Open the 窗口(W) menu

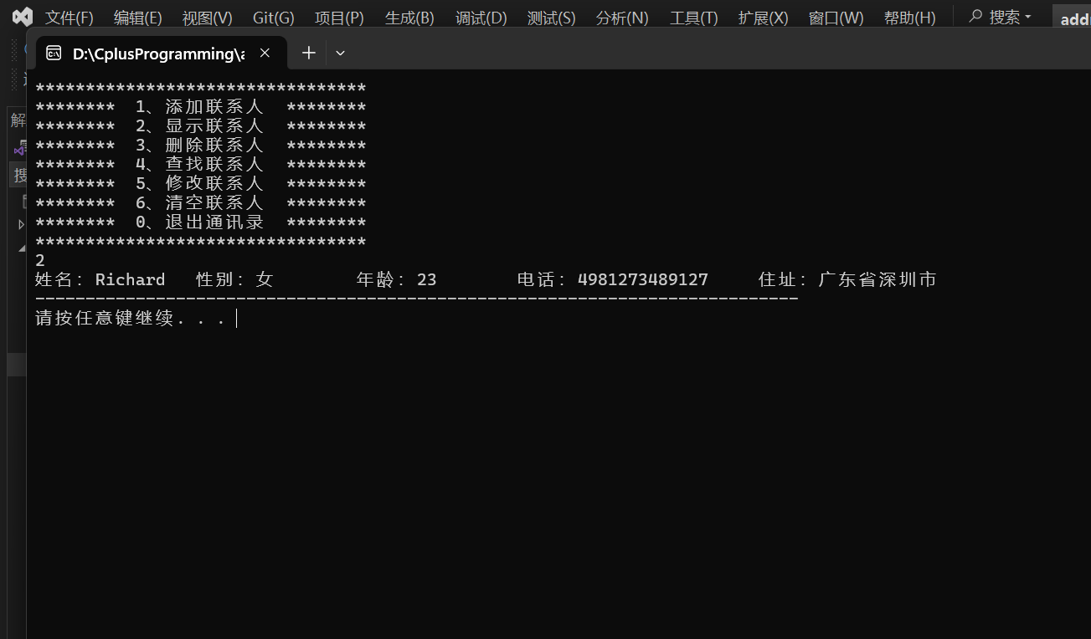(x=836, y=18)
